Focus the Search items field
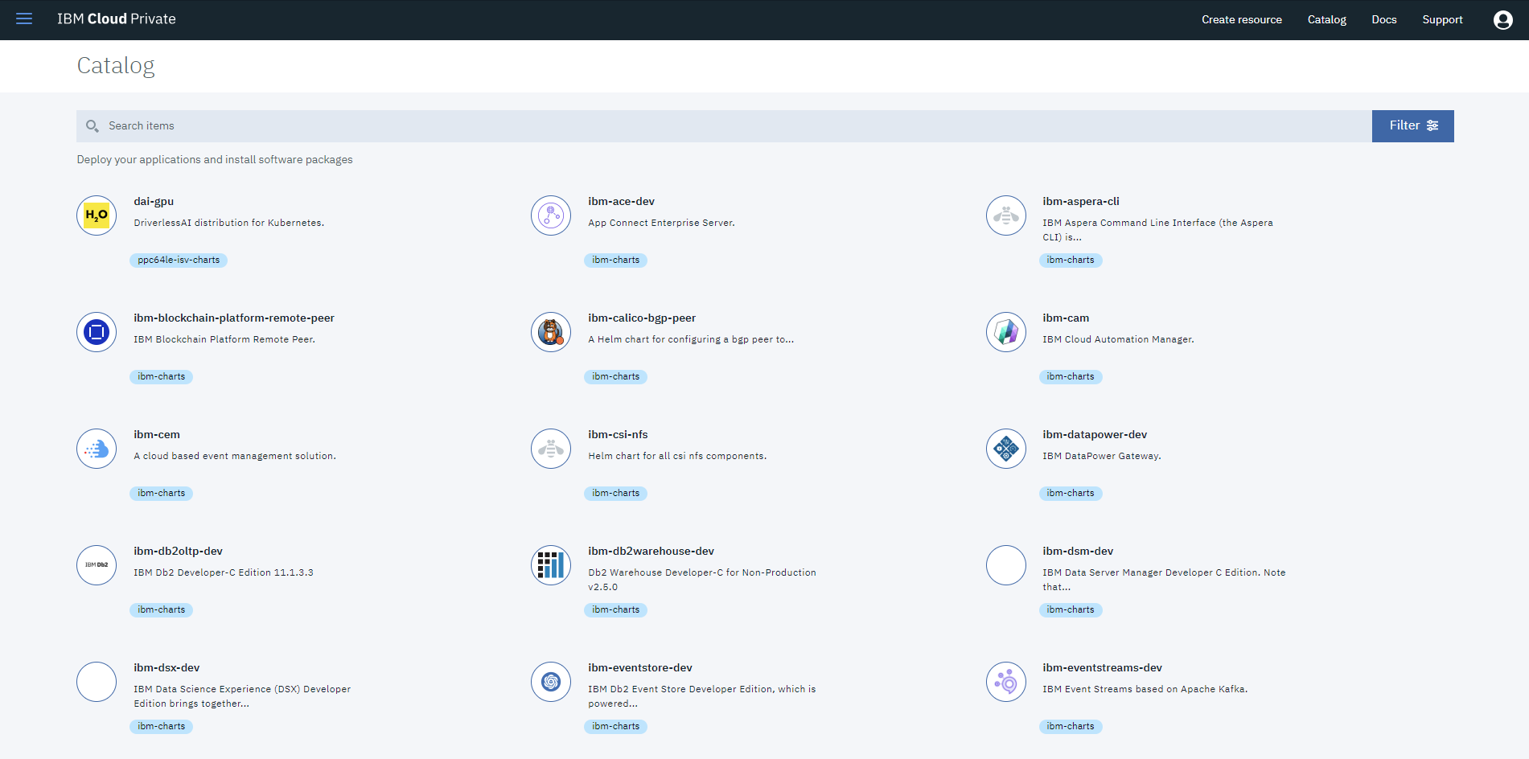 (724, 126)
